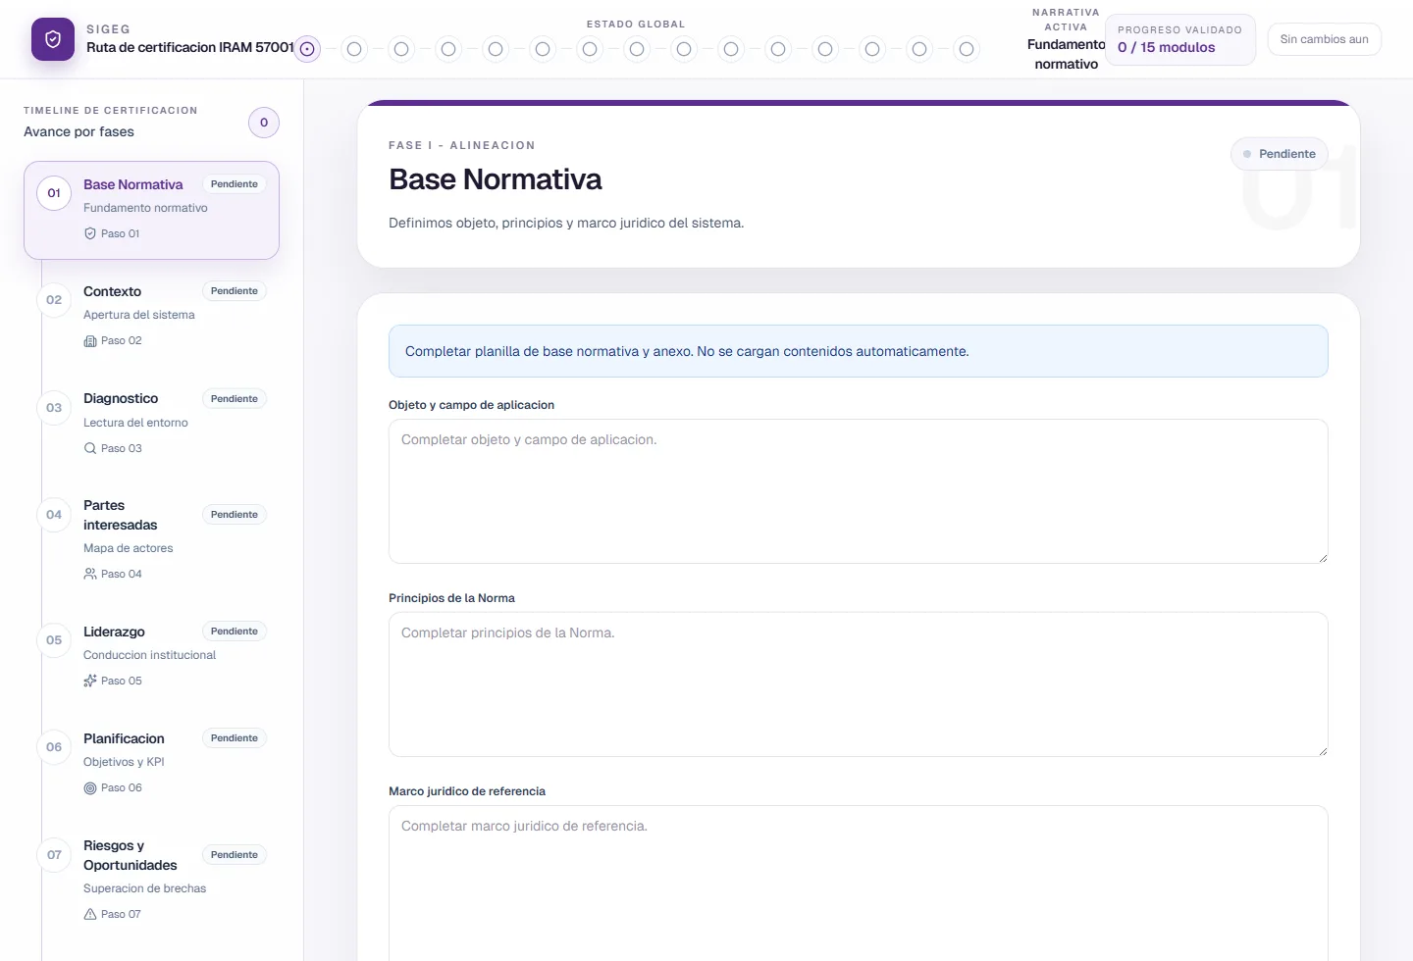This screenshot has height=961, width=1413.
Task: Click the Completar planilla de base normativa notice
Action: click(x=859, y=351)
